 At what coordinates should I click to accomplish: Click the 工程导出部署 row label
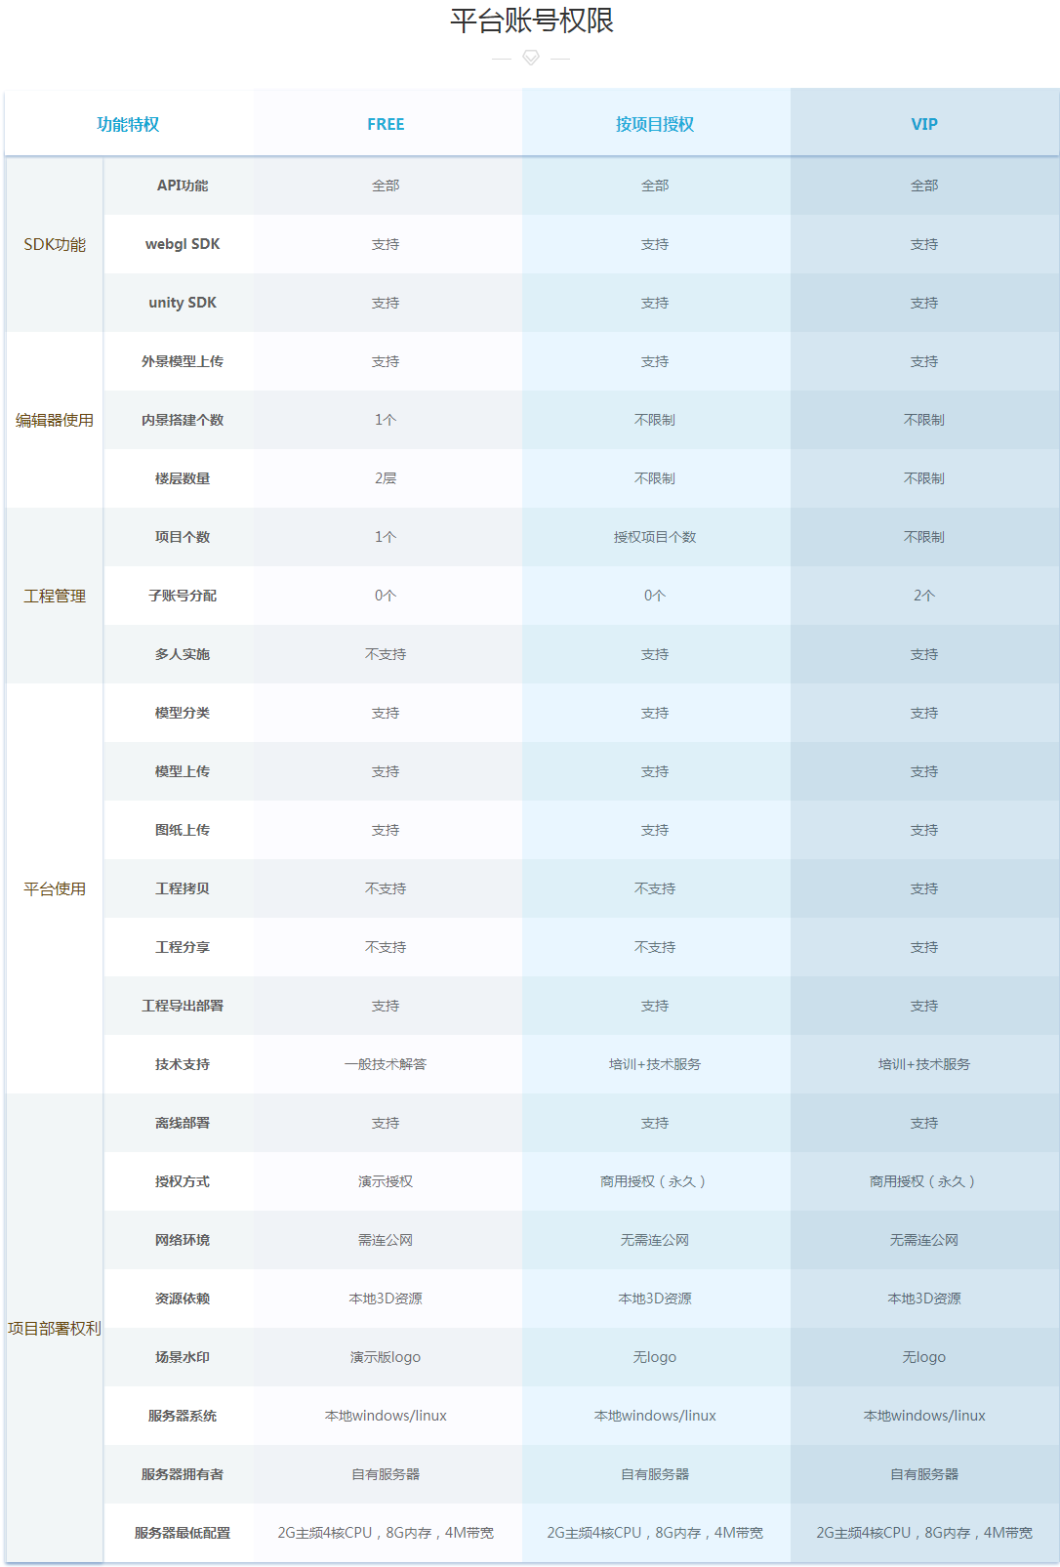[183, 1006]
